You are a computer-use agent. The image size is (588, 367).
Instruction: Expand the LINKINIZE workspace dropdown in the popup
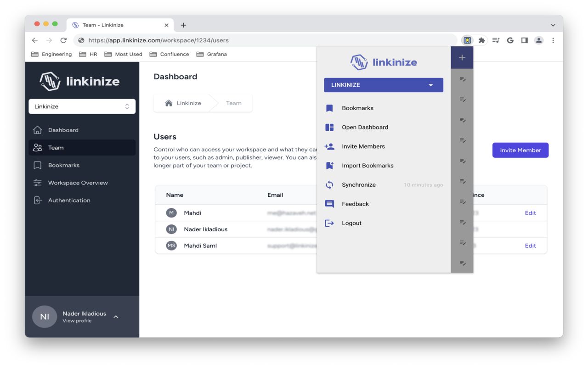384,85
